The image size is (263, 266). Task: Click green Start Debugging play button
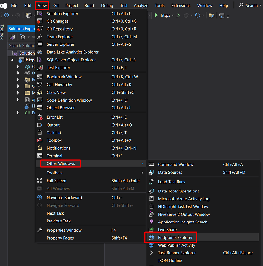pos(156,15)
